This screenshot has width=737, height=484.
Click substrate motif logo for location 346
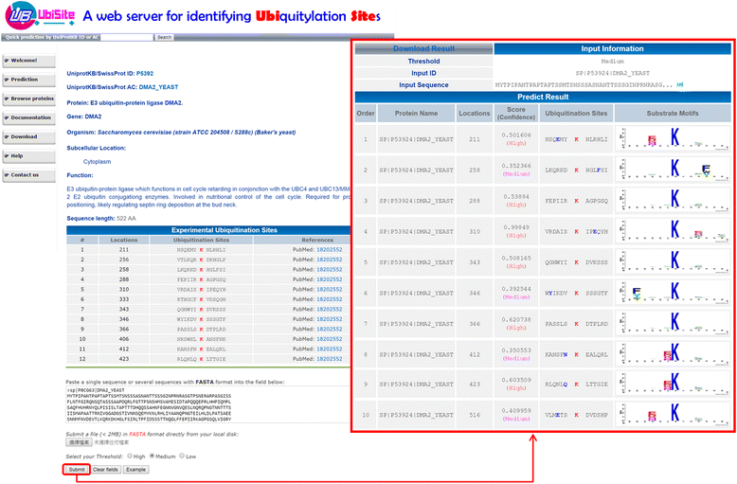tap(673, 293)
